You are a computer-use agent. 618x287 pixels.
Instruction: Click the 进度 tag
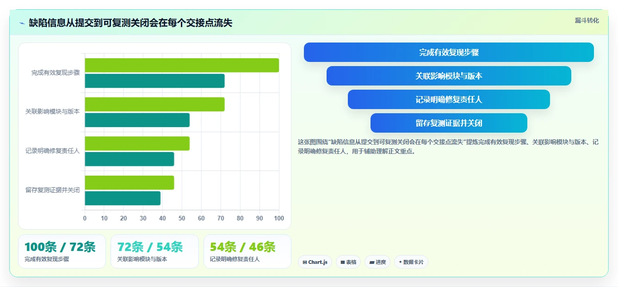coord(377,262)
